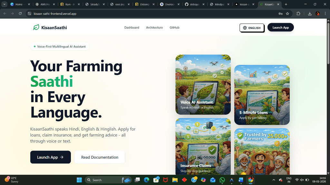
Task: Click the password key icon in address bar
Action: click(x=280, y=13)
